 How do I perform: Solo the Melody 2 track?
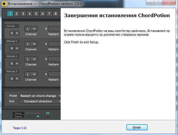pyautogui.click(x=12, y=64)
